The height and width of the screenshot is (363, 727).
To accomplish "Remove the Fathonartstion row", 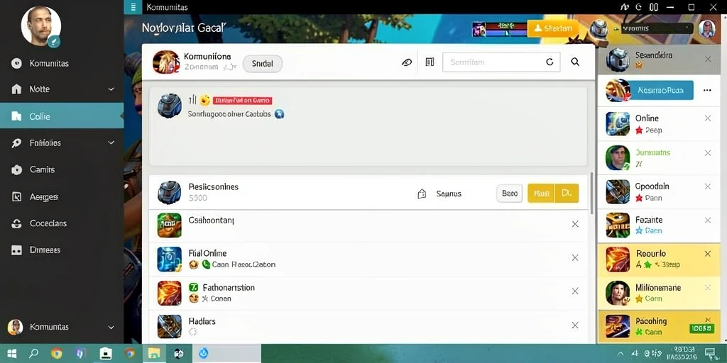I will pyautogui.click(x=575, y=291).
